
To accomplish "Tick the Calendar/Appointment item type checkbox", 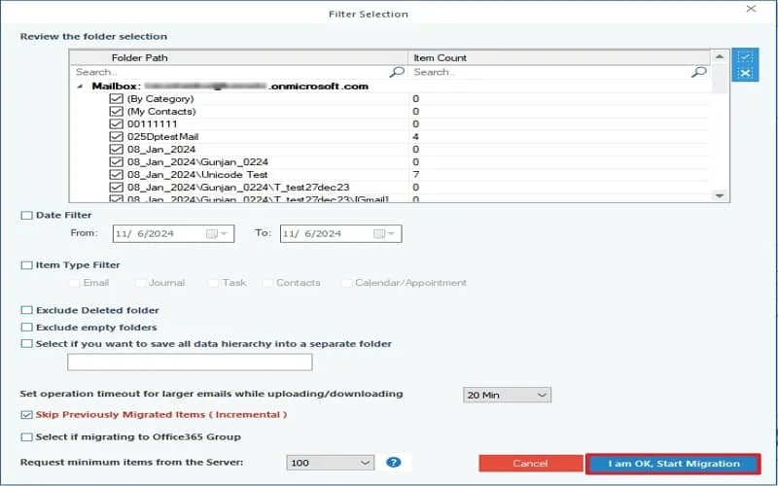I will [x=347, y=283].
